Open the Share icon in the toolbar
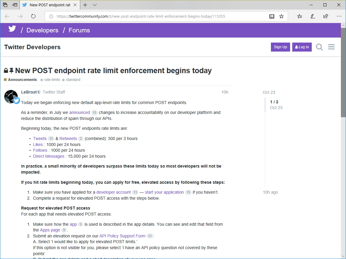 pyautogui.click(x=326, y=16)
